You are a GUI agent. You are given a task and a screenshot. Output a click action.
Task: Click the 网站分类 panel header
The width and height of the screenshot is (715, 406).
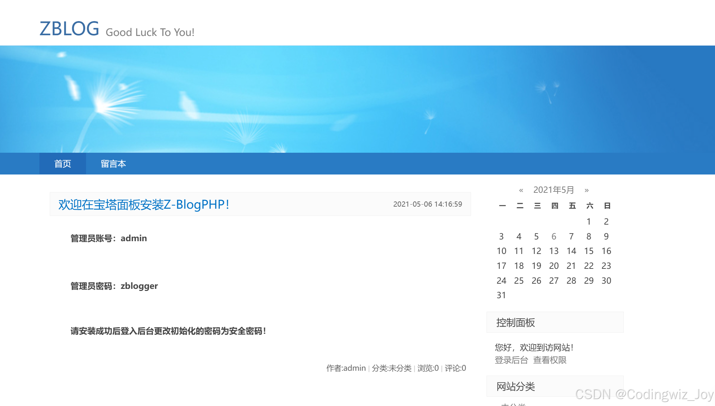click(x=515, y=386)
